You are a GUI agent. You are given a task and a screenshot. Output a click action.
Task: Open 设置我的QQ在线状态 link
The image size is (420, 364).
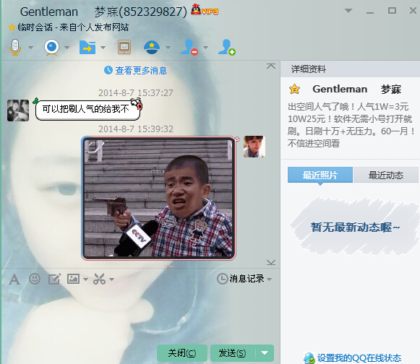pos(359,357)
